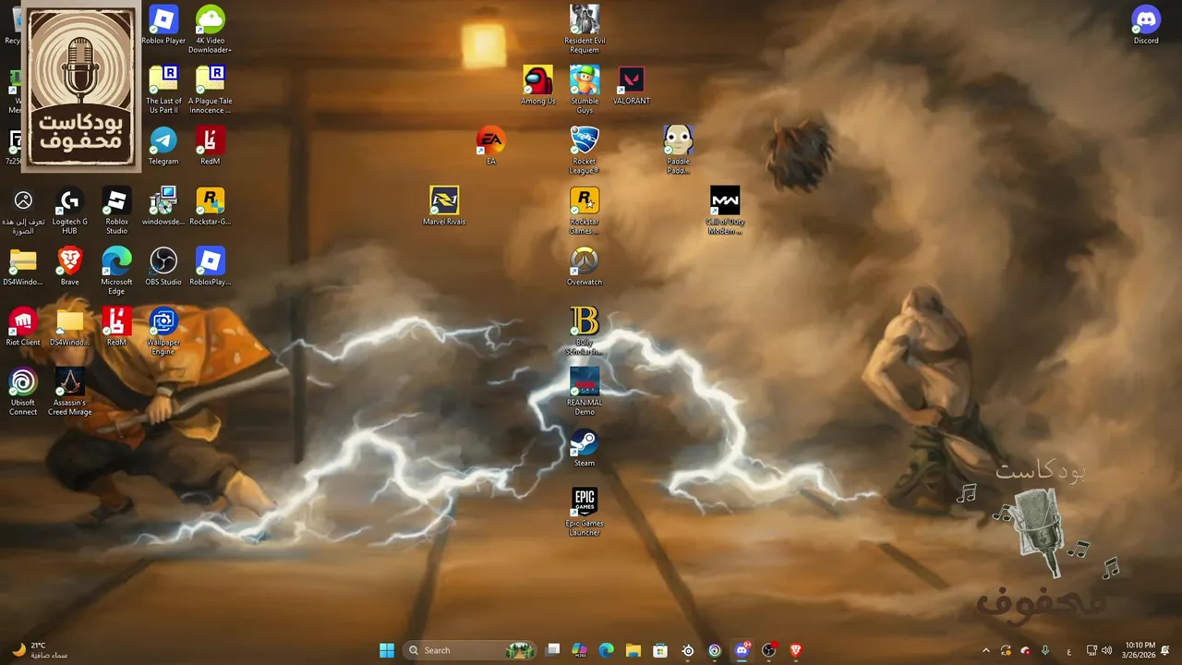
Task: Select the Bully Scholarship Edition icon
Action: 585,331
